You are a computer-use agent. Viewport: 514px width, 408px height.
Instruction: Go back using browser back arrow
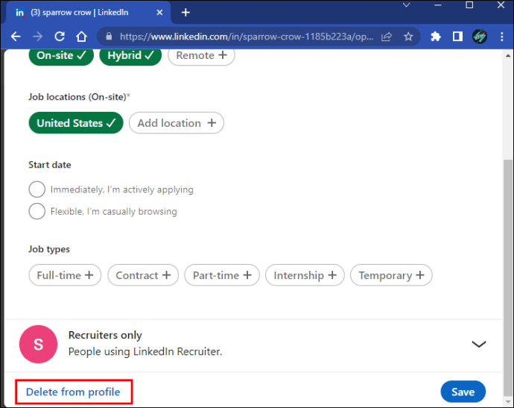[x=16, y=37]
